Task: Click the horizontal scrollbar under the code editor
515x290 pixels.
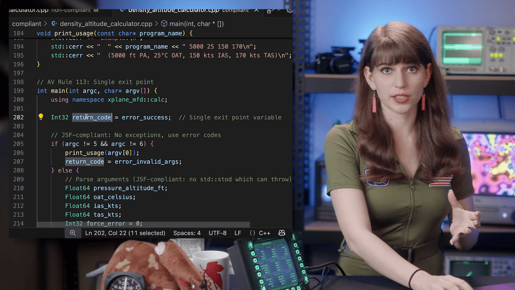Action: [143, 224]
